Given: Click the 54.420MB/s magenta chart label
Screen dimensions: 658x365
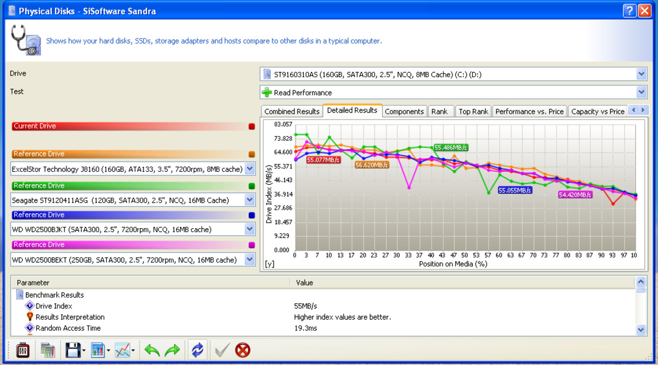Looking at the screenshot, I should [575, 195].
